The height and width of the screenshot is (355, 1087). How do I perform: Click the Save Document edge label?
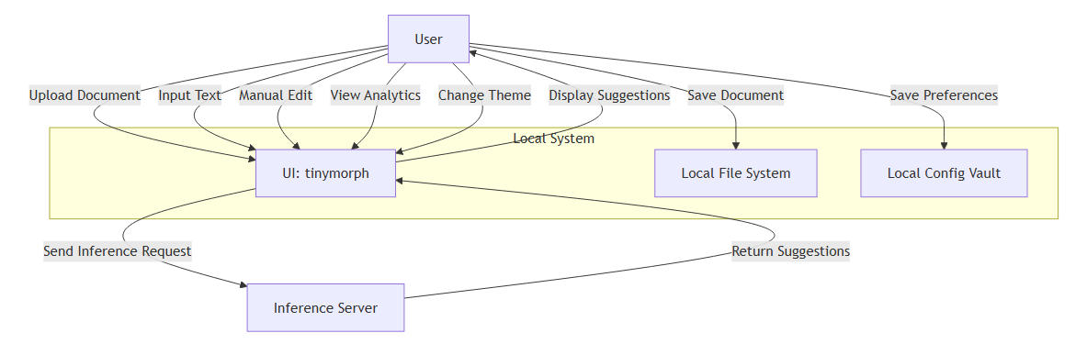click(x=735, y=95)
